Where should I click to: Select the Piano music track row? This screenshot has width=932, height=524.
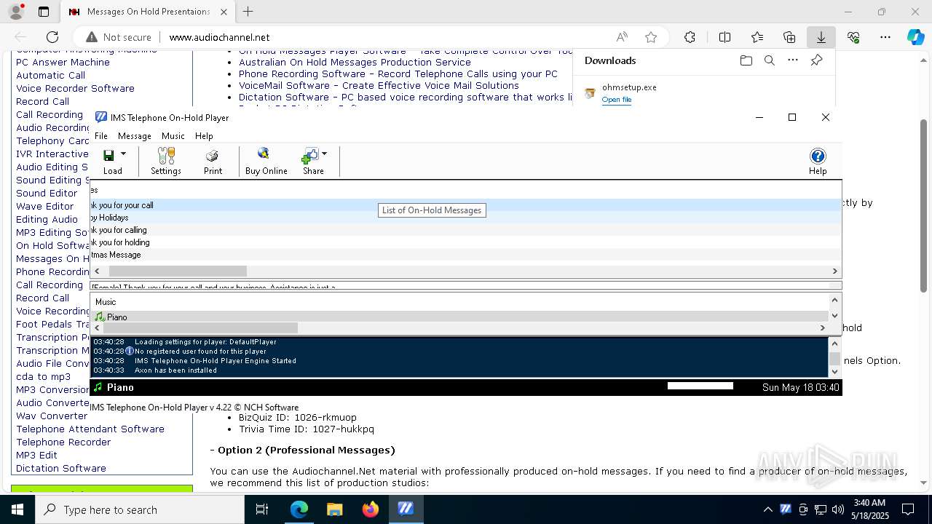[460, 317]
